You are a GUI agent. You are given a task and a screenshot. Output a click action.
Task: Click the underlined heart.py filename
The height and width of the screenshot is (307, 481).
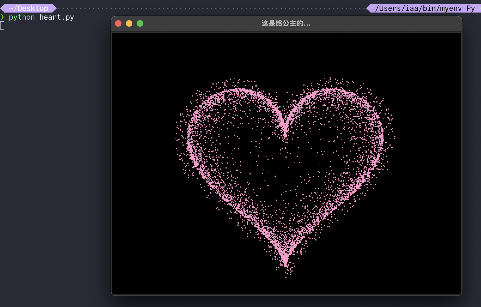(57, 17)
